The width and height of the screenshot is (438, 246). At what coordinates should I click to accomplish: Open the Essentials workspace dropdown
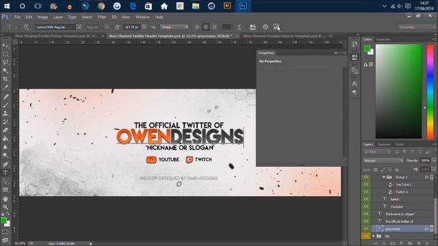coord(417,27)
